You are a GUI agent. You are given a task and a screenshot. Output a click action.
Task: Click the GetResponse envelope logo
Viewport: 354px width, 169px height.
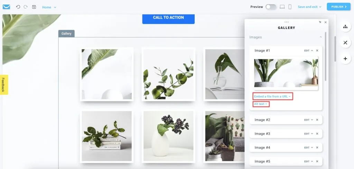click(6, 7)
